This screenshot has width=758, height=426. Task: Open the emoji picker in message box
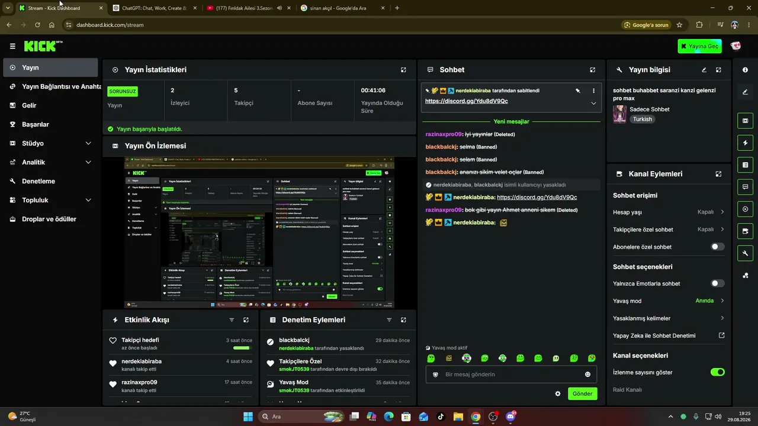(x=587, y=375)
